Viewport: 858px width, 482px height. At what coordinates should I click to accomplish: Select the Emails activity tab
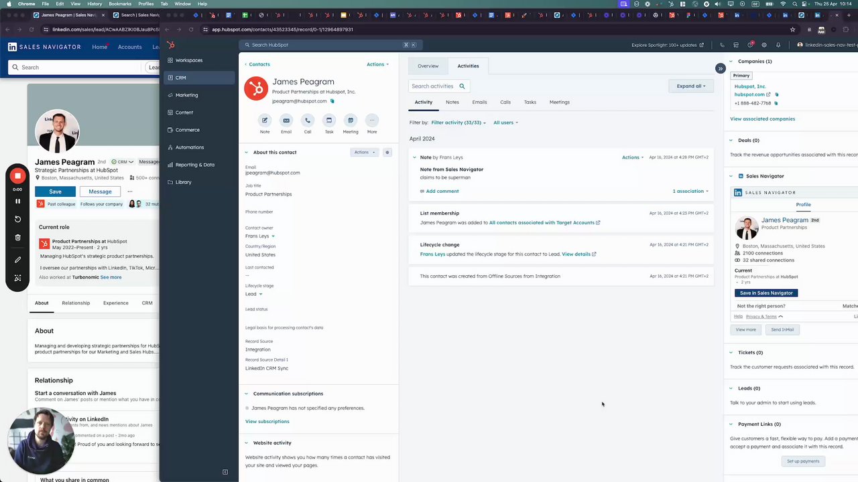(479, 102)
